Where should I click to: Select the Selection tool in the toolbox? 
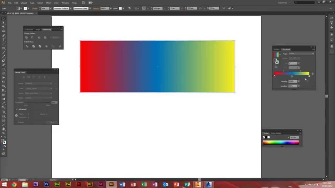tap(4, 19)
